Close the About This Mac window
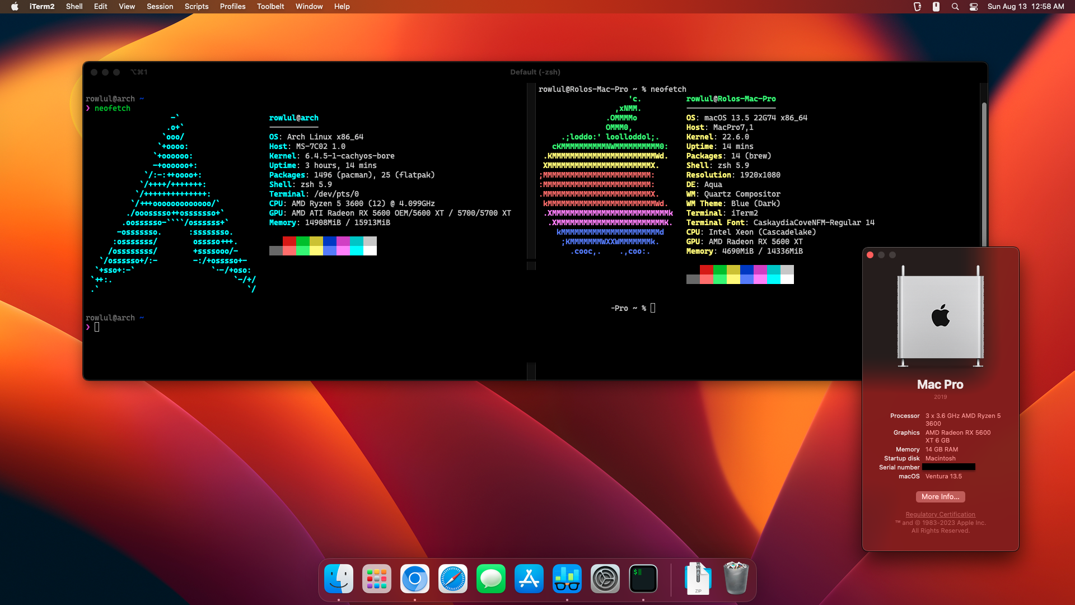This screenshot has width=1075, height=605. pyautogui.click(x=870, y=255)
